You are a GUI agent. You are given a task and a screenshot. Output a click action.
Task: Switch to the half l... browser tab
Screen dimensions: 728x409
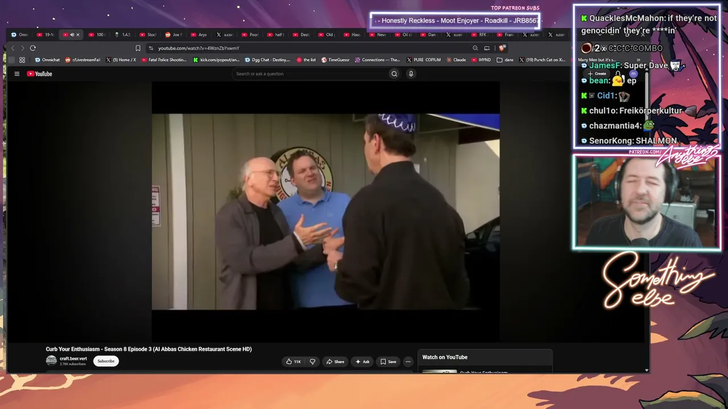point(276,35)
